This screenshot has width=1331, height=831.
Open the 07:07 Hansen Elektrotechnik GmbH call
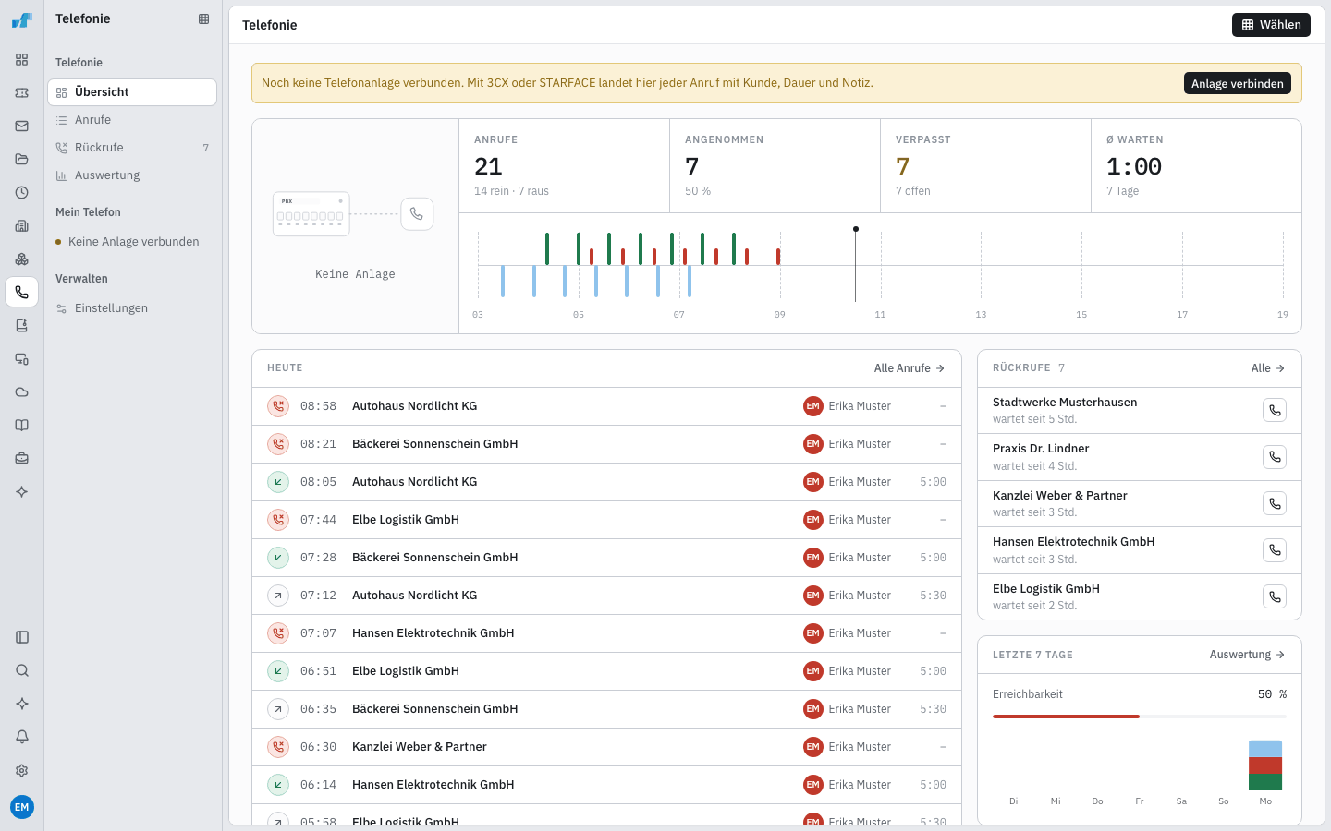point(606,633)
